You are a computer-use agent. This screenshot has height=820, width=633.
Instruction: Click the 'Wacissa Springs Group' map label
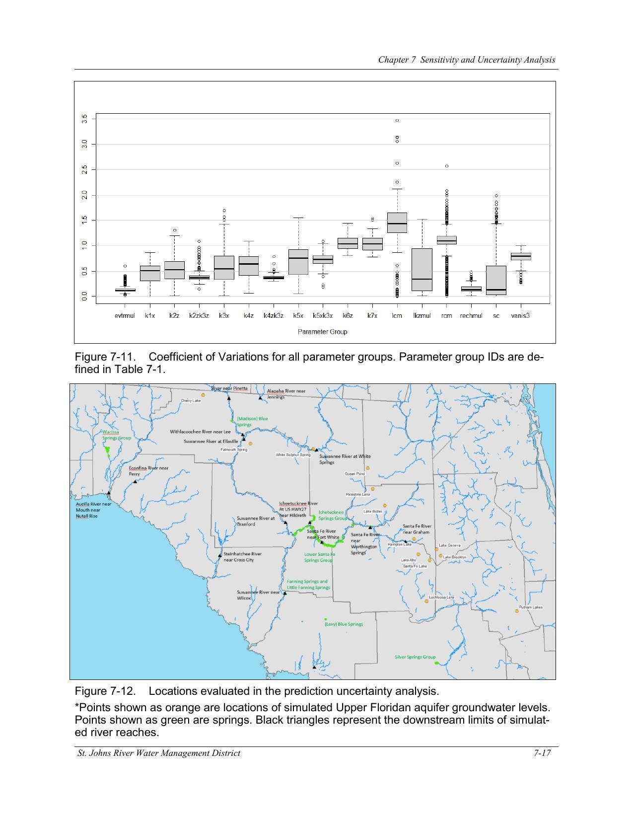tap(117, 435)
